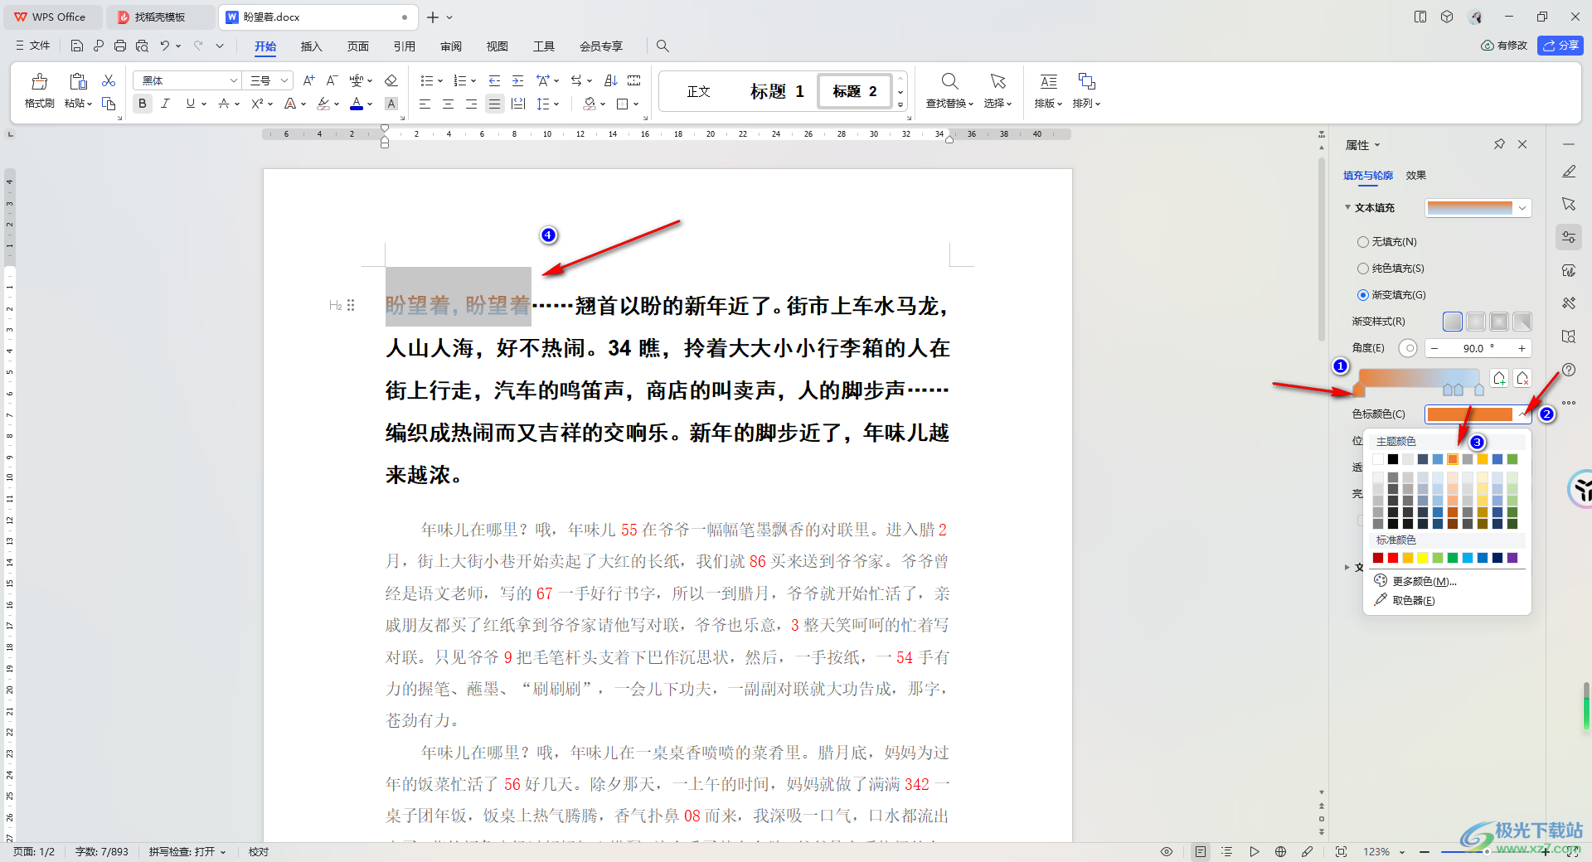This screenshot has height=862, width=1592.
Task: Choose the first linear gradient style
Action: click(x=1453, y=322)
